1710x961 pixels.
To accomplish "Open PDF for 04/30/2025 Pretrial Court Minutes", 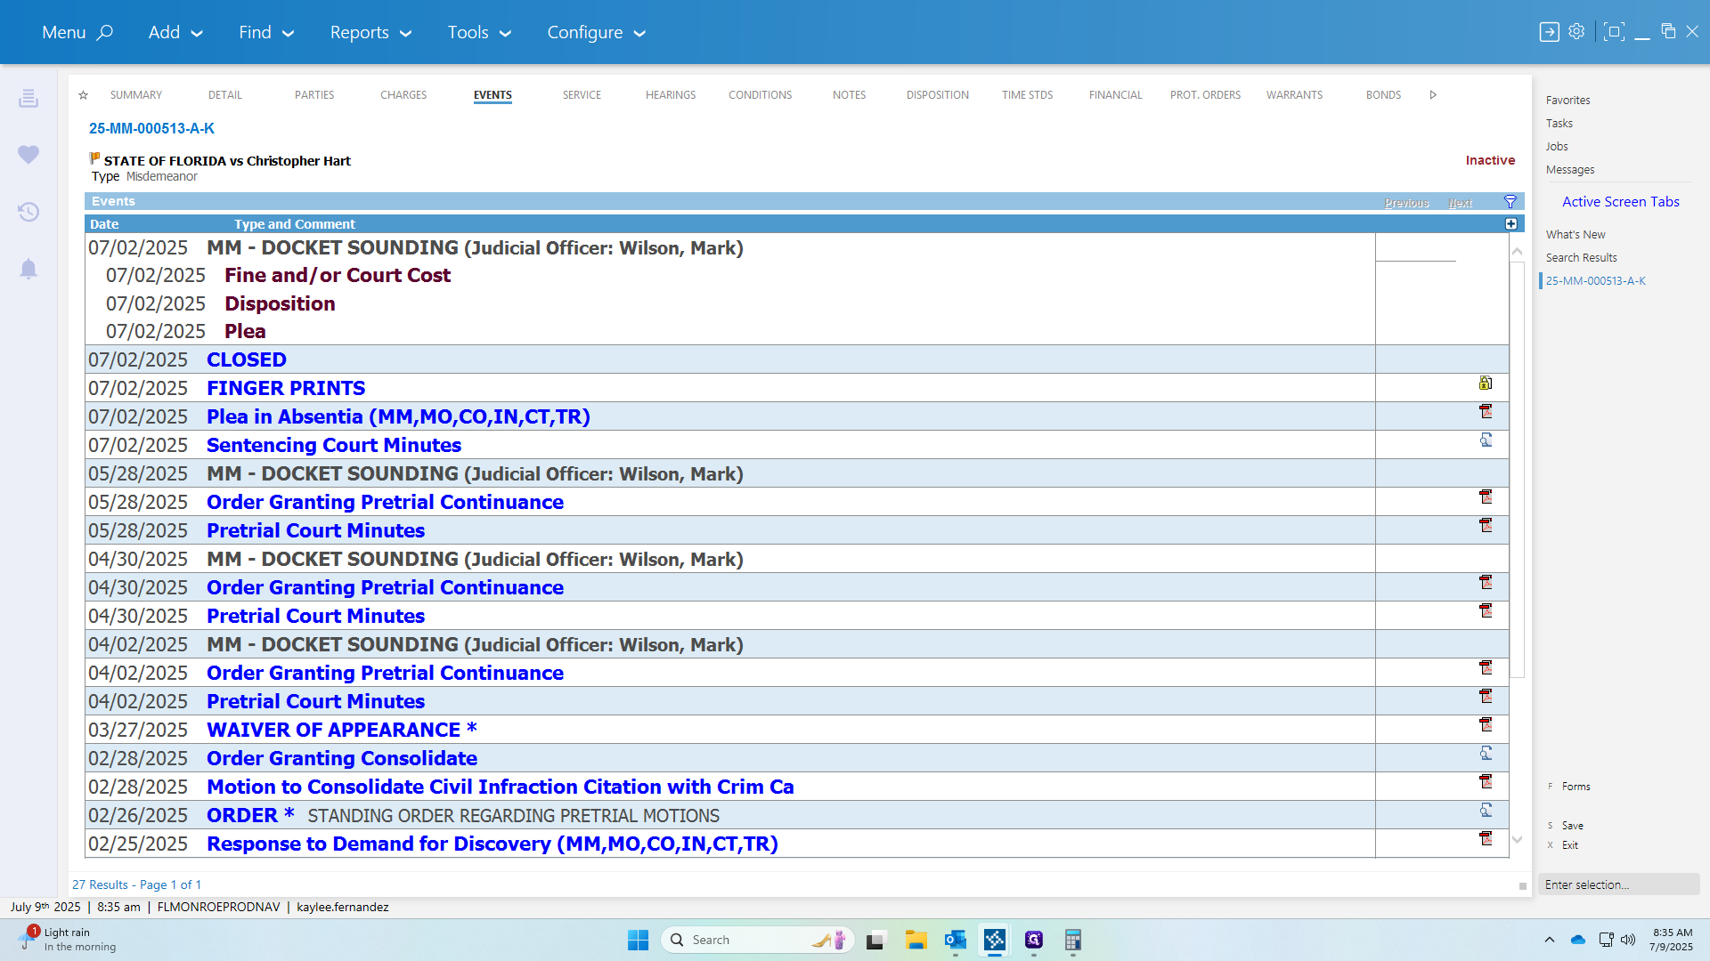I will tap(1486, 610).
